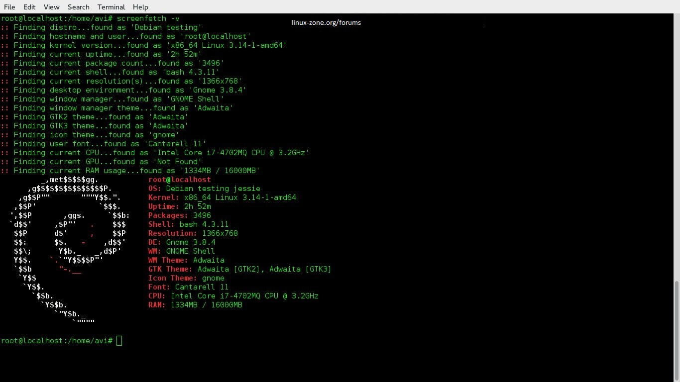Open the Terminal menu
The width and height of the screenshot is (680, 382).
(x=111, y=7)
